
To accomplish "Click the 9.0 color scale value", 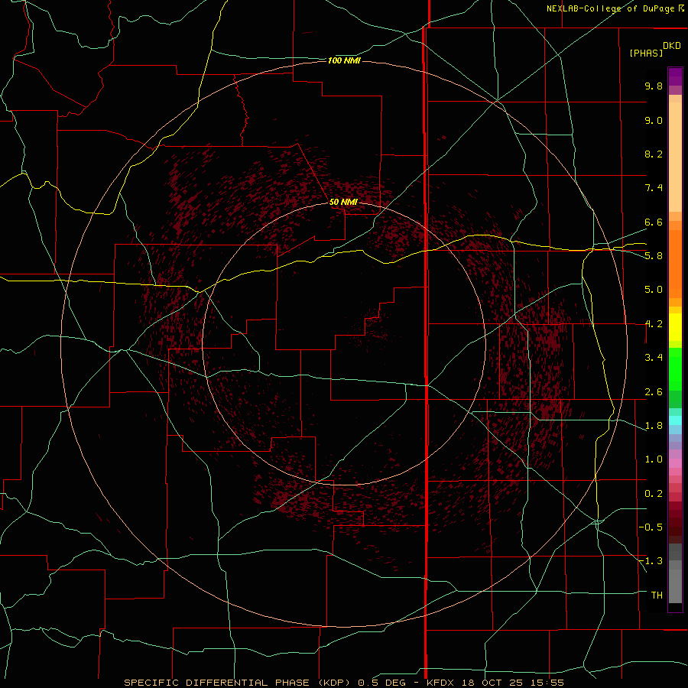I will tap(654, 120).
